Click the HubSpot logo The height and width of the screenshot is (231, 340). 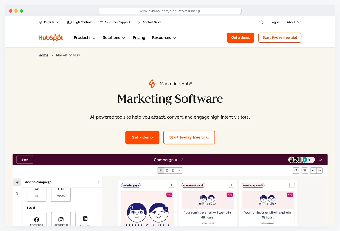(51, 38)
